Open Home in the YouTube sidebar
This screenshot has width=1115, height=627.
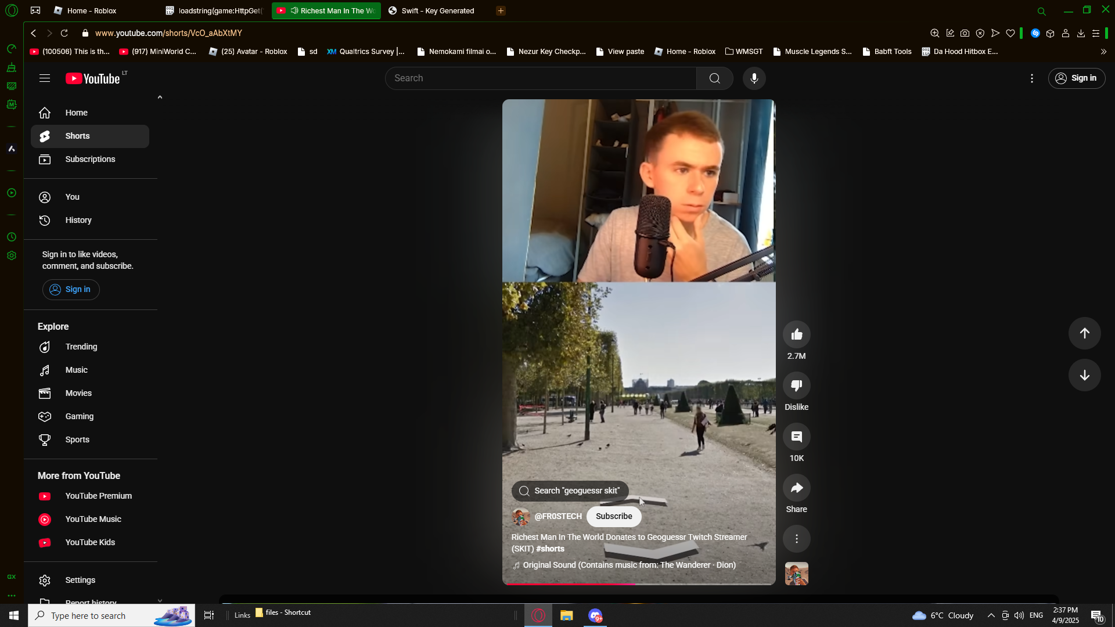(x=90, y=113)
